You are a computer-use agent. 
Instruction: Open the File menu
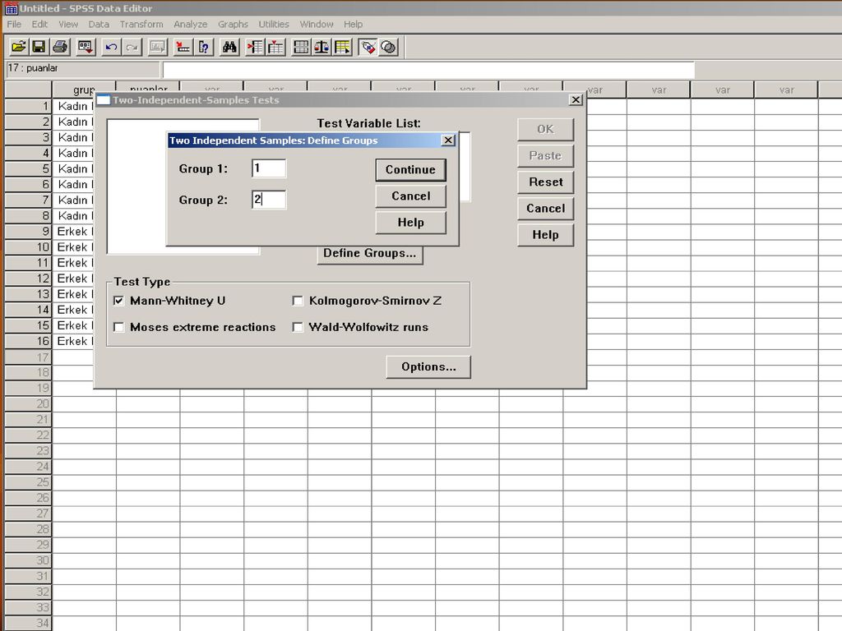(15, 24)
